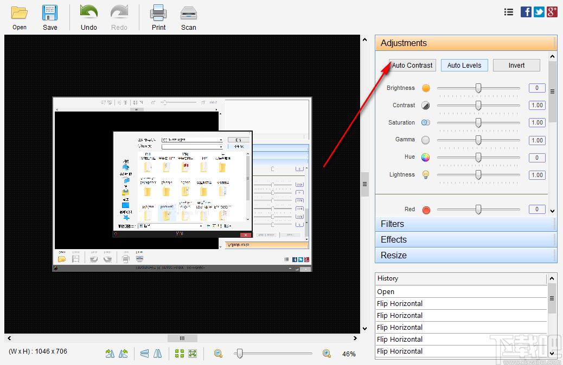Open the list menu icon near social buttons
Image resolution: width=563 pixels, height=365 pixels.
tap(508, 12)
